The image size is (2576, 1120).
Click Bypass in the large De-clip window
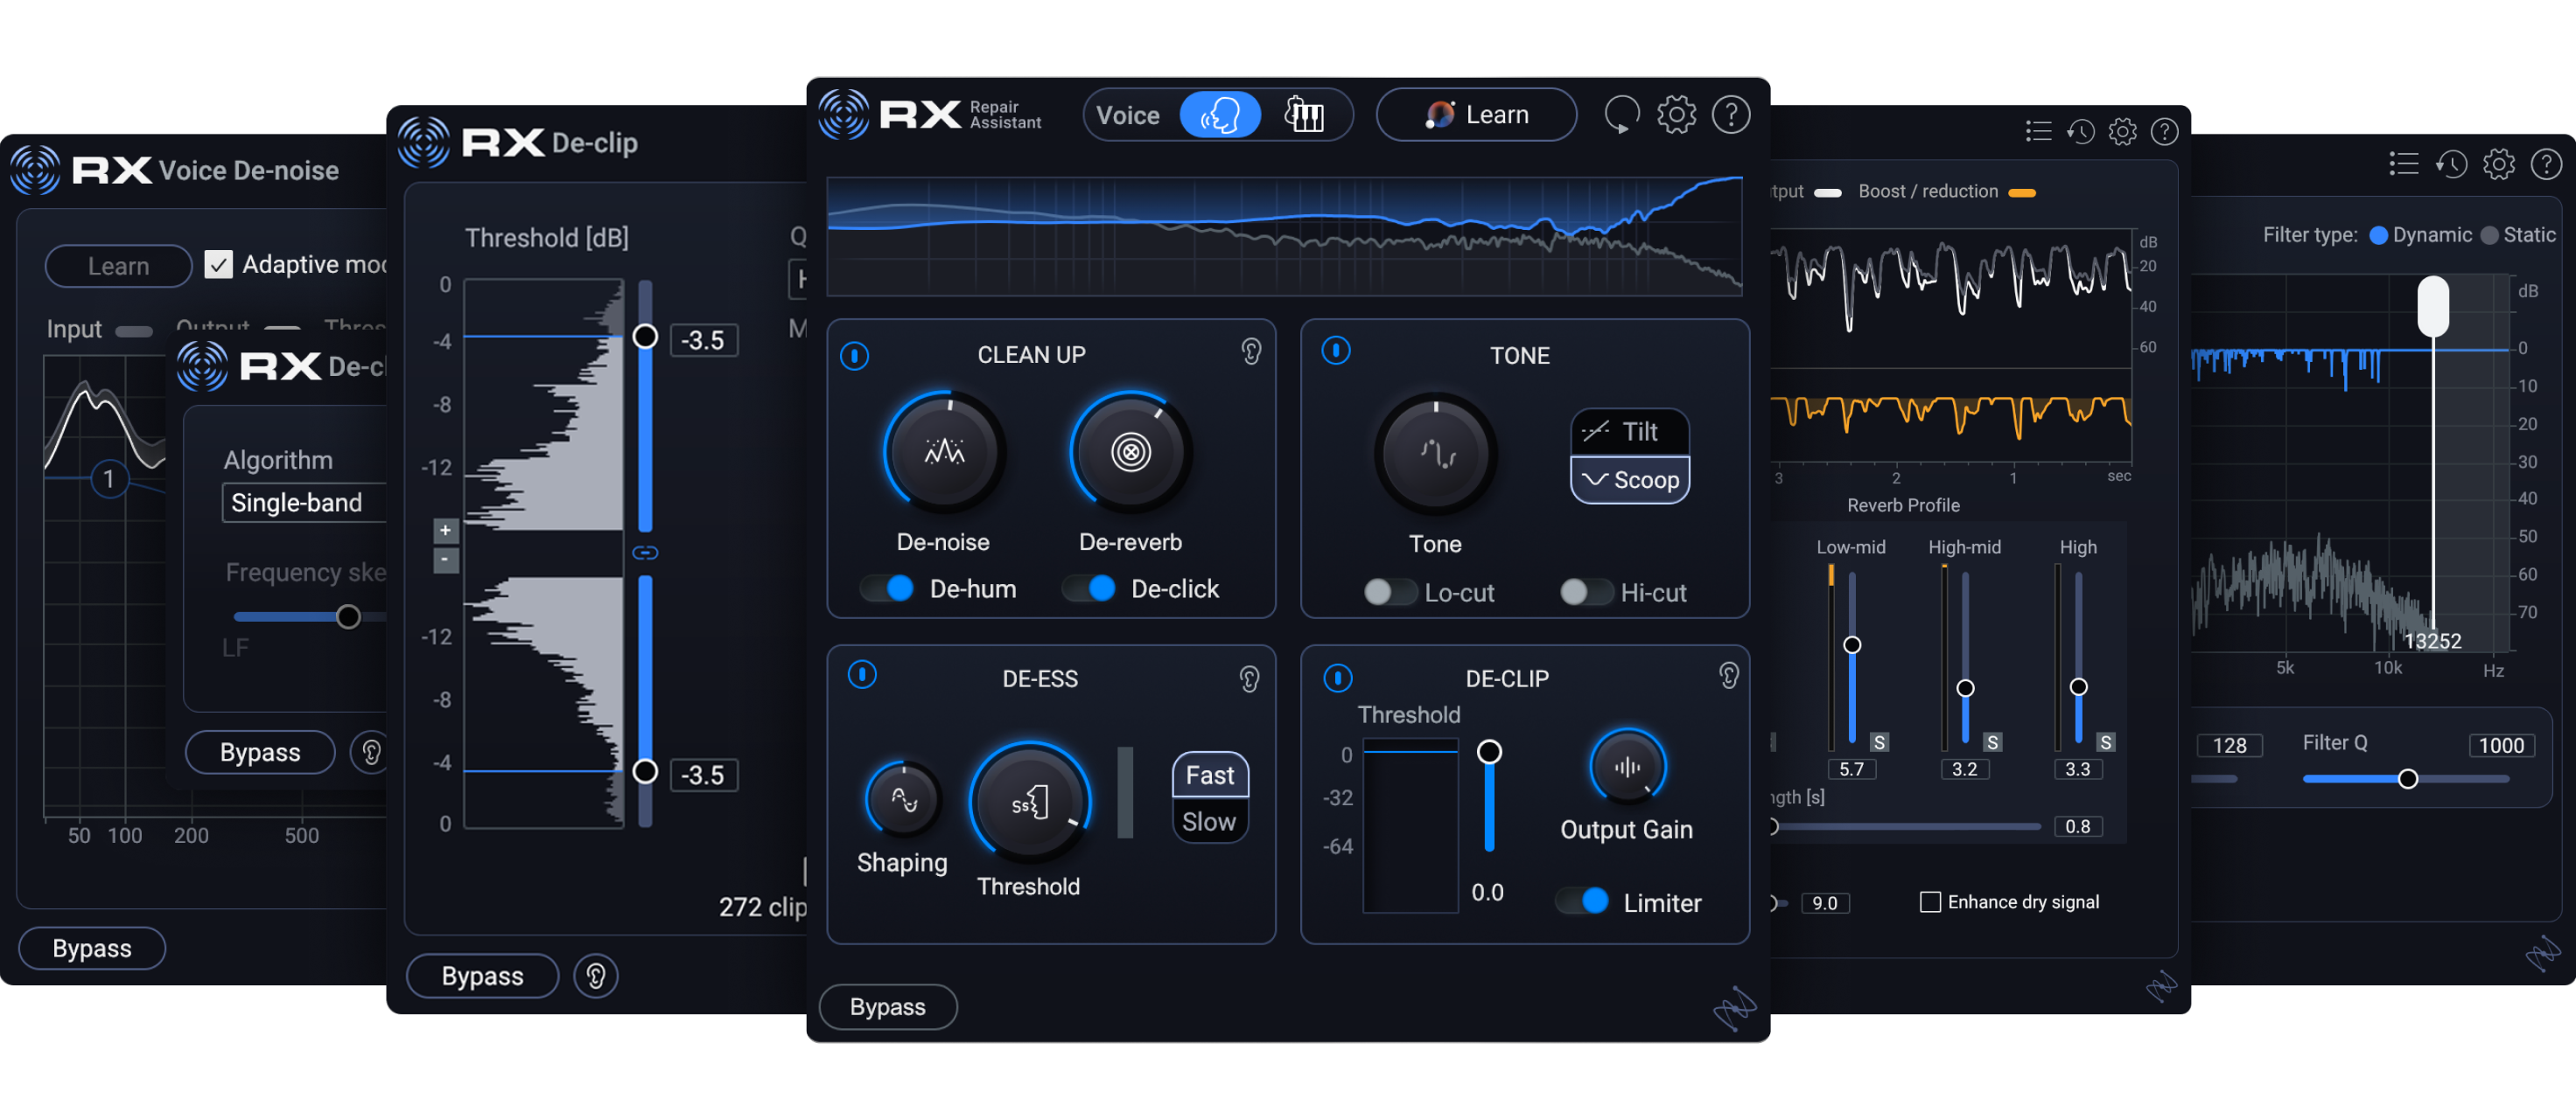(x=482, y=976)
